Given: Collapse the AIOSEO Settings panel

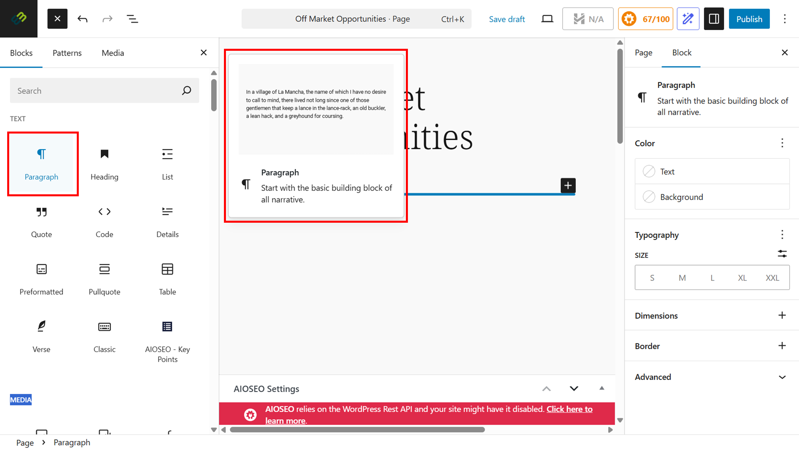Looking at the screenshot, I should pos(601,389).
